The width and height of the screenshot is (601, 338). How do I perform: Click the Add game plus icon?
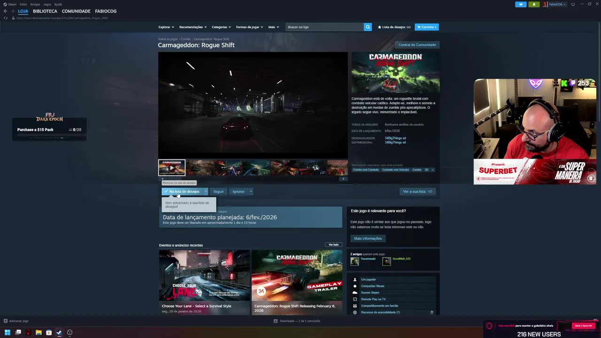pyautogui.click(x=6, y=321)
